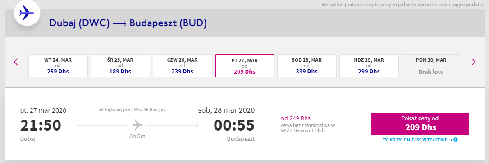Click PON 30, MAR with no flight
The height and width of the screenshot is (163, 489).
[431, 66]
